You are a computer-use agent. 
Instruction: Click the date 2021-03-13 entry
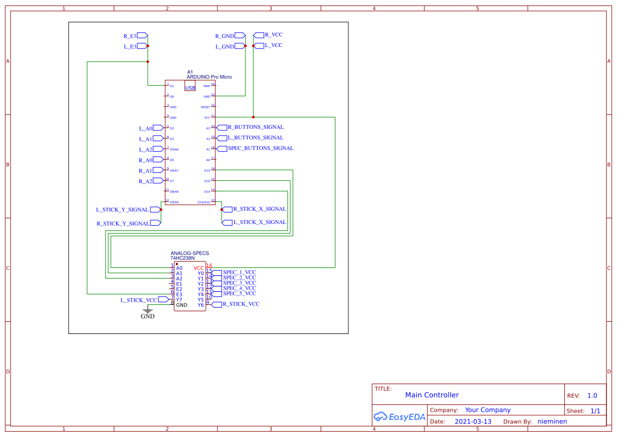point(473,421)
